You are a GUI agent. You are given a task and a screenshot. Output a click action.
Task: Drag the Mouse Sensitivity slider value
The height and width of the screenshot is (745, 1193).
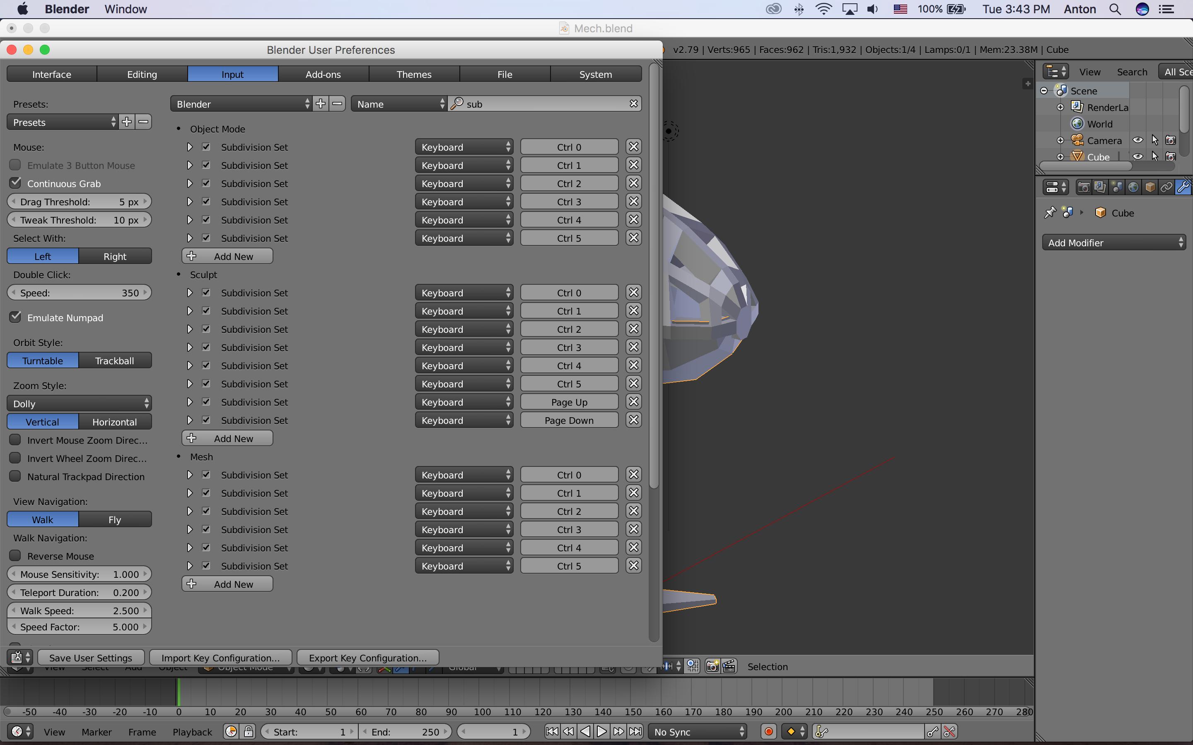78,574
